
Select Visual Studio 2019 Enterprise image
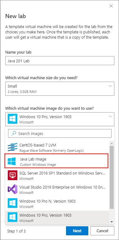[57, 189]
